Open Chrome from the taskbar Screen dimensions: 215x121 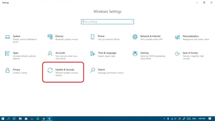(x=44, y=119)
